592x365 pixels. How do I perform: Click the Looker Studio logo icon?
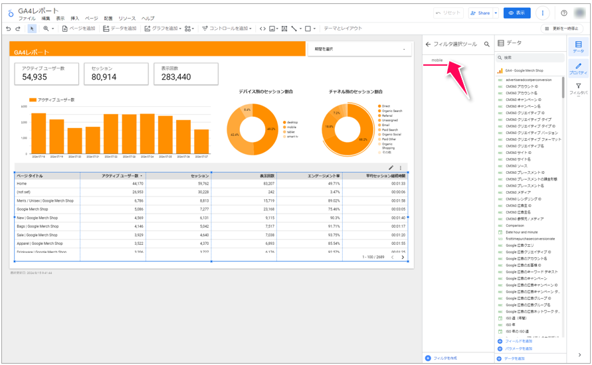(11, 13)
